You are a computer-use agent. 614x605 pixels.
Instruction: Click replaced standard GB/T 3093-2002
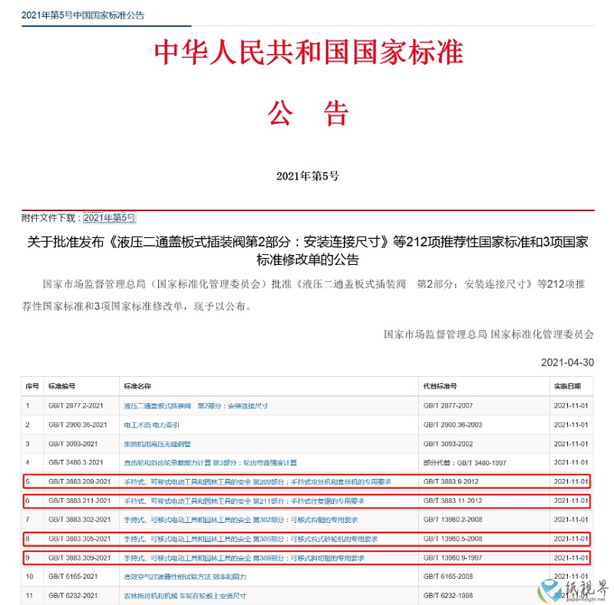click(448, 444)
